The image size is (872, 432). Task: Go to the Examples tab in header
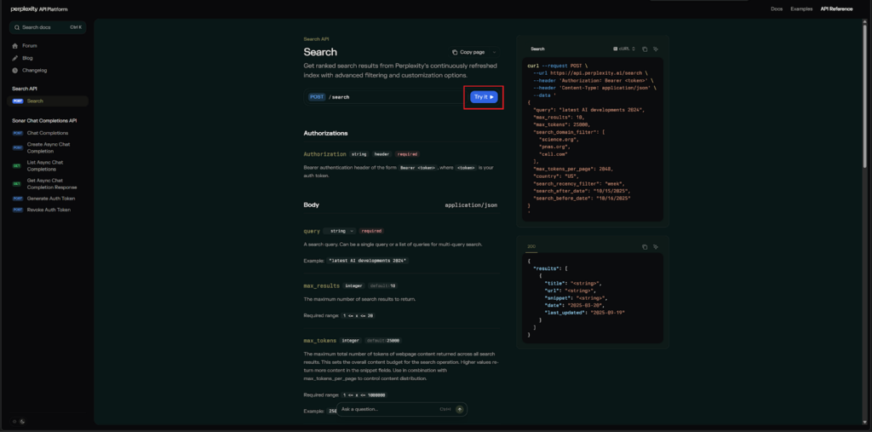tap(800, 9)
